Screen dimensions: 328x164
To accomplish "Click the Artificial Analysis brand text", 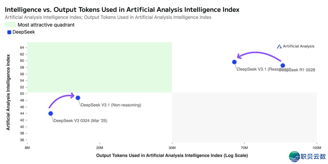I will (299, 46).
